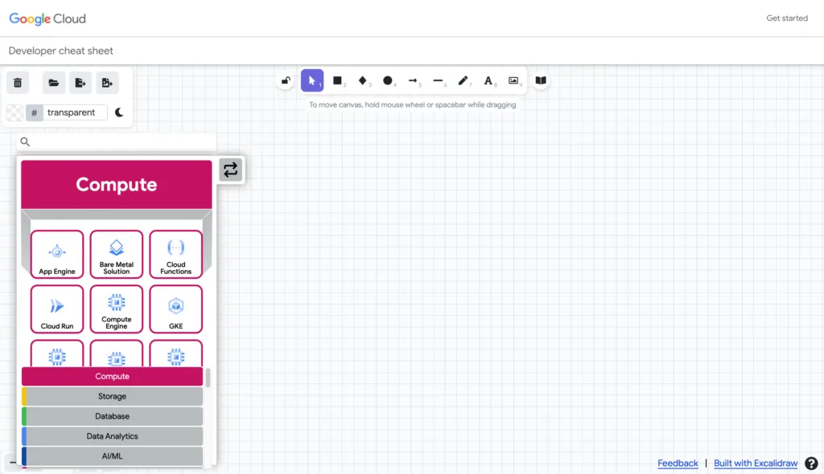
Task: Open the Compute category tab
Action: tap(112, 376)
